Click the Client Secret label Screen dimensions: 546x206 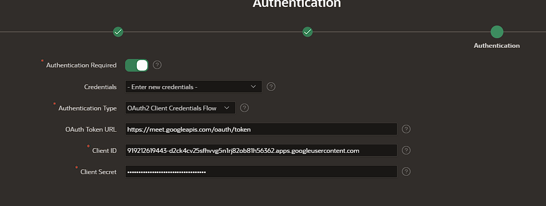click(x=98, y=172)
